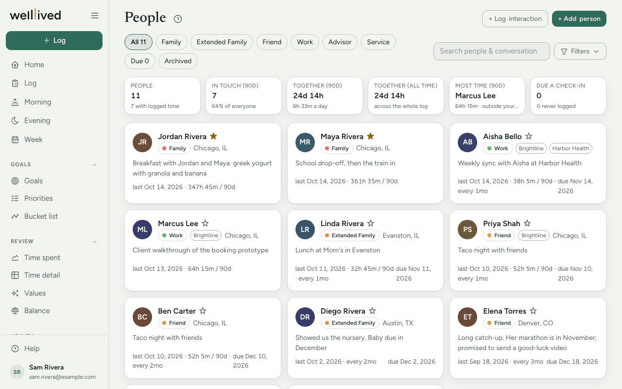Open the Evening moon icon
Screen dimensions: 622x389
pos(15,121)
